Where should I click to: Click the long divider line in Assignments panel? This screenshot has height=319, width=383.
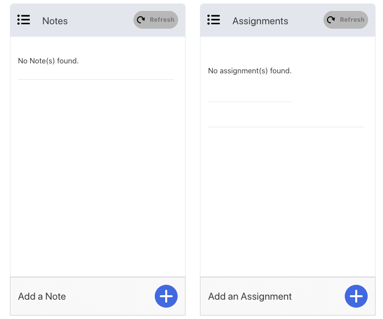286,127
